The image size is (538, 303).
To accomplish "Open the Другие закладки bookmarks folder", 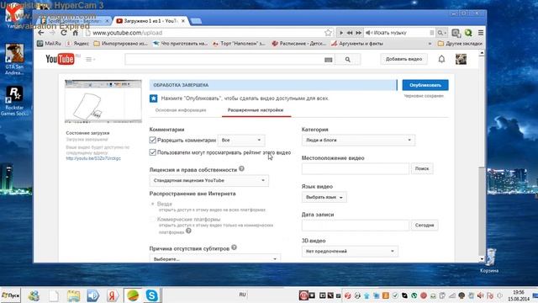I will coord(460,44).
